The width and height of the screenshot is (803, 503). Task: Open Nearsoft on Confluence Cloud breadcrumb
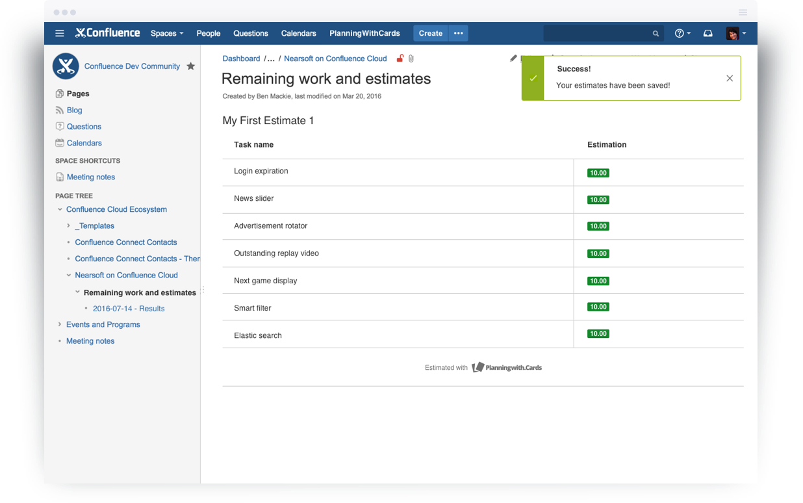click(x=335, y=58)
